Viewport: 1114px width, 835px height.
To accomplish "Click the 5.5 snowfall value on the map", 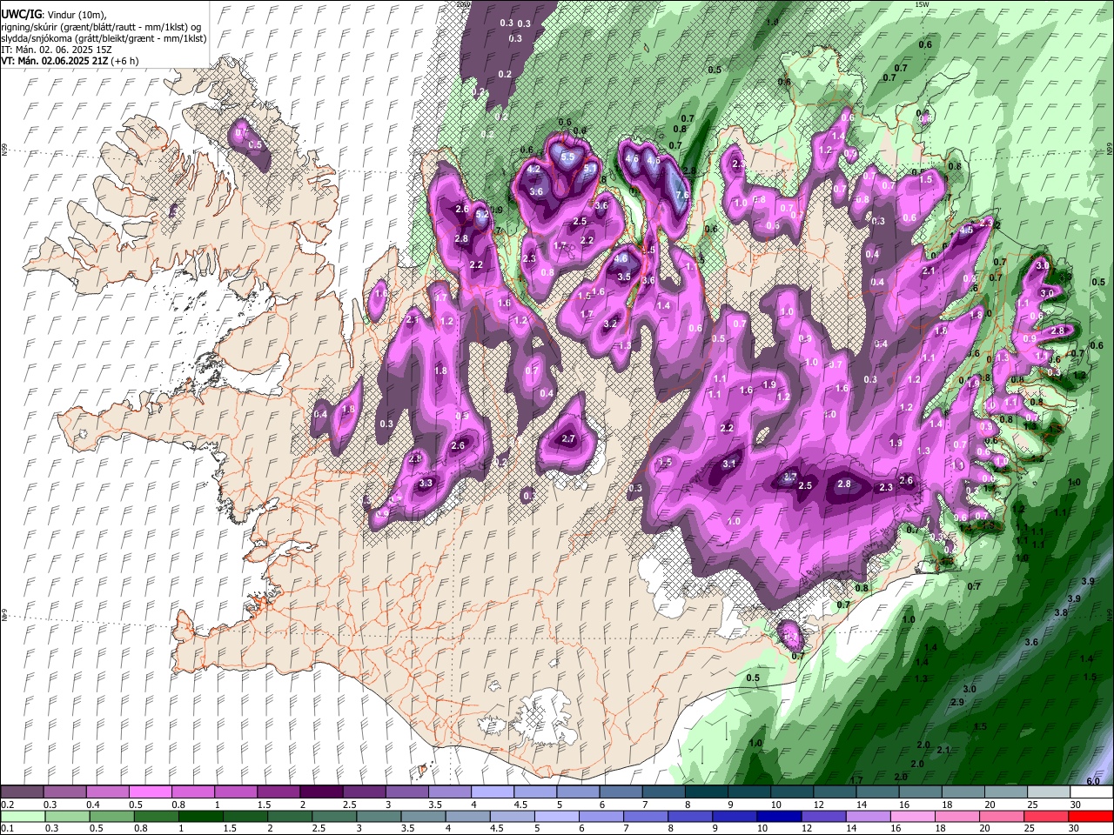I will coord(567,157).
